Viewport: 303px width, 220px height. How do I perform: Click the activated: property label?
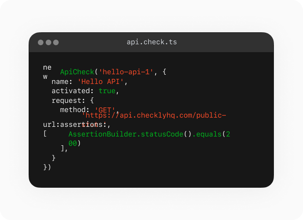click(73, 91)
